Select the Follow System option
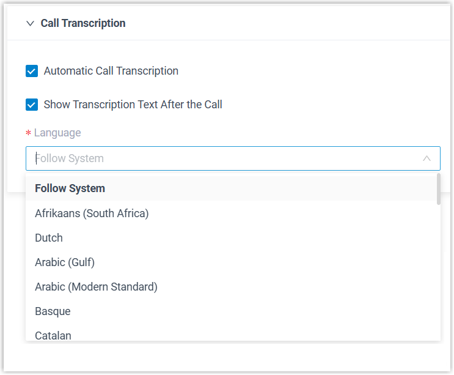This screenshot has width=454, height=375. 70,188
